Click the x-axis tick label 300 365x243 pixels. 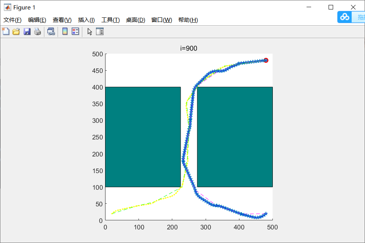tap(206, 227)
